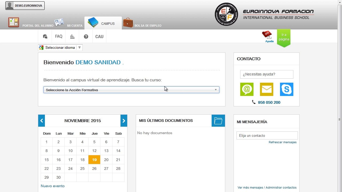Select day 12 in the calendar

94,151
